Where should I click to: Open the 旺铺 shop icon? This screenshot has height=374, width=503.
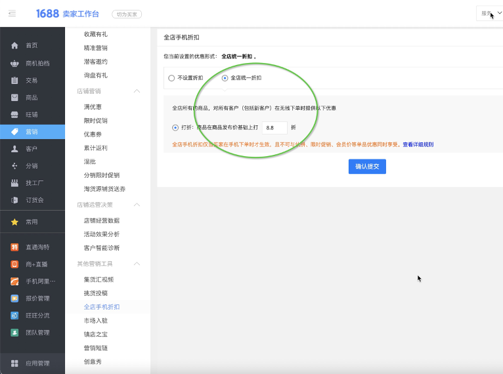[x=14, y=114]
